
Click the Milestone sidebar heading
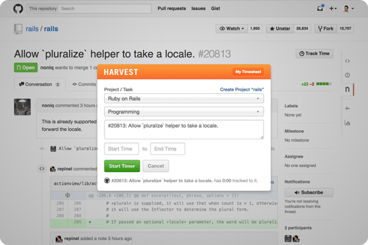[294, 131]
